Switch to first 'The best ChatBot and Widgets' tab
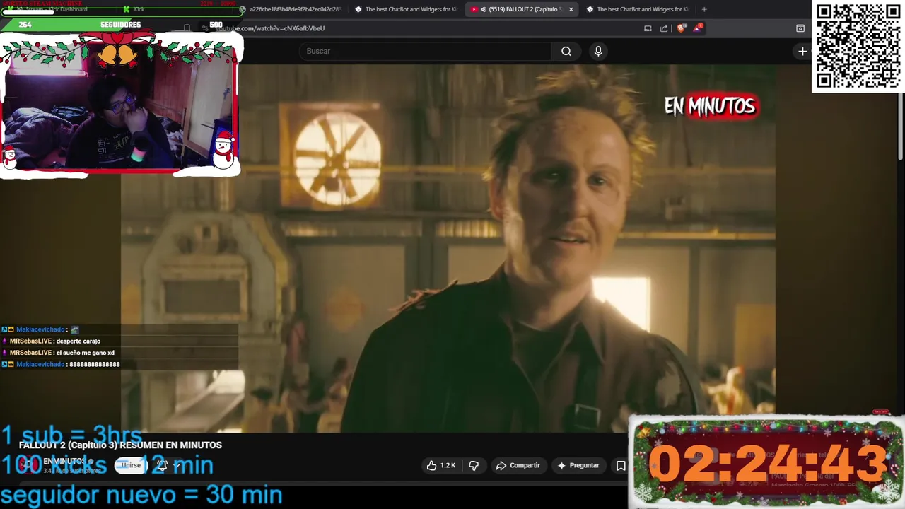The width and height of the screenshot is (905, 509). click(x=406, y=9)
